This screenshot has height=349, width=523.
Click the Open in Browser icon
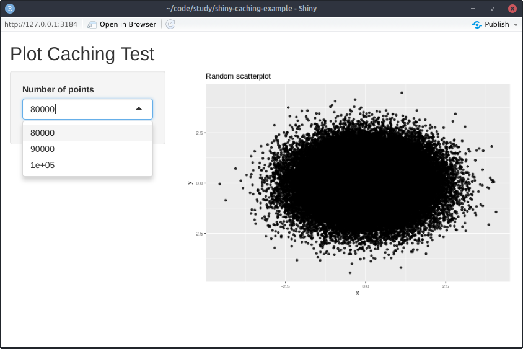92,24
